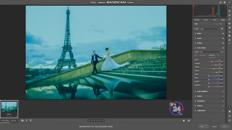The height and width of the screenshot is (130, 232).
Task: Switch to before/after view icon
Action: click(x=188, y=121)
